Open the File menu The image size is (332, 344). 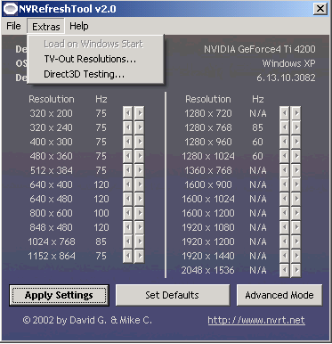coord(13,26)
